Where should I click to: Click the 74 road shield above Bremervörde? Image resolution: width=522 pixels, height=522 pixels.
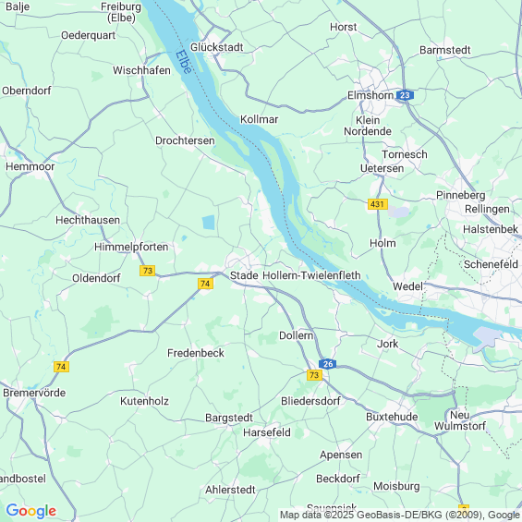[x=61, y=367]
